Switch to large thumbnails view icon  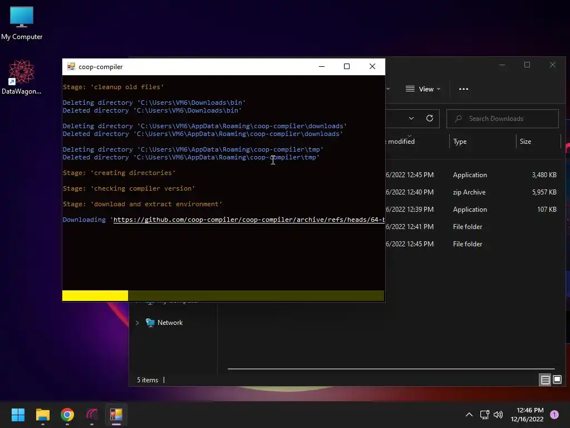click(x=557, y=380)
